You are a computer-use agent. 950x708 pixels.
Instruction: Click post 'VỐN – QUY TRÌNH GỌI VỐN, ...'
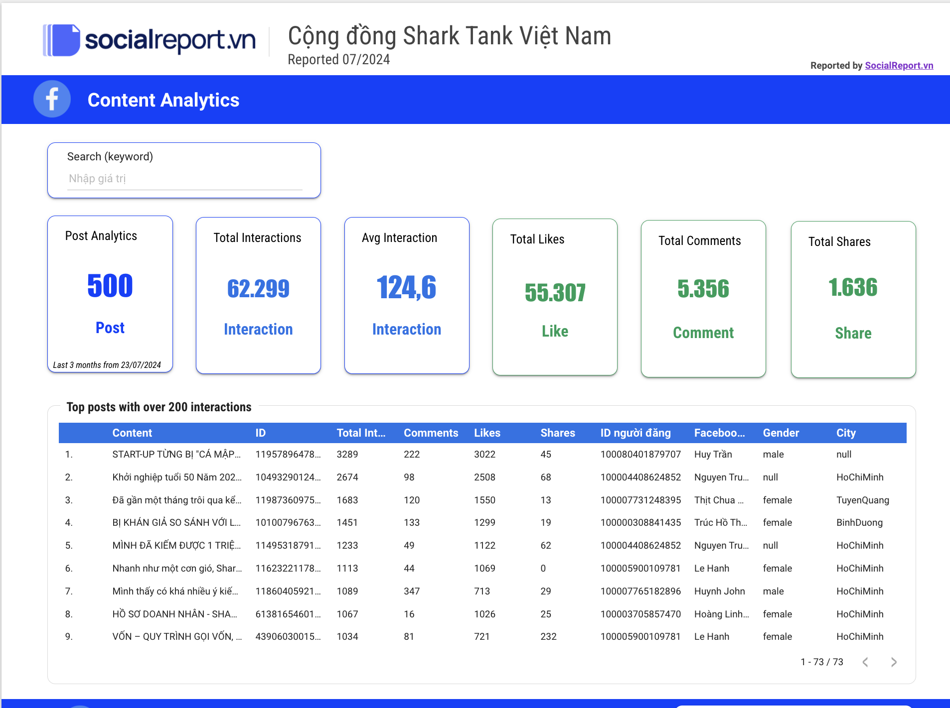[177, 636]
